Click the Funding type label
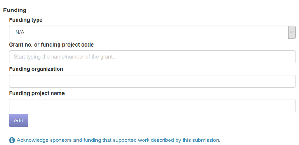Screen dimensions: 299x145 pyautogui.click(x=26, y=20)
